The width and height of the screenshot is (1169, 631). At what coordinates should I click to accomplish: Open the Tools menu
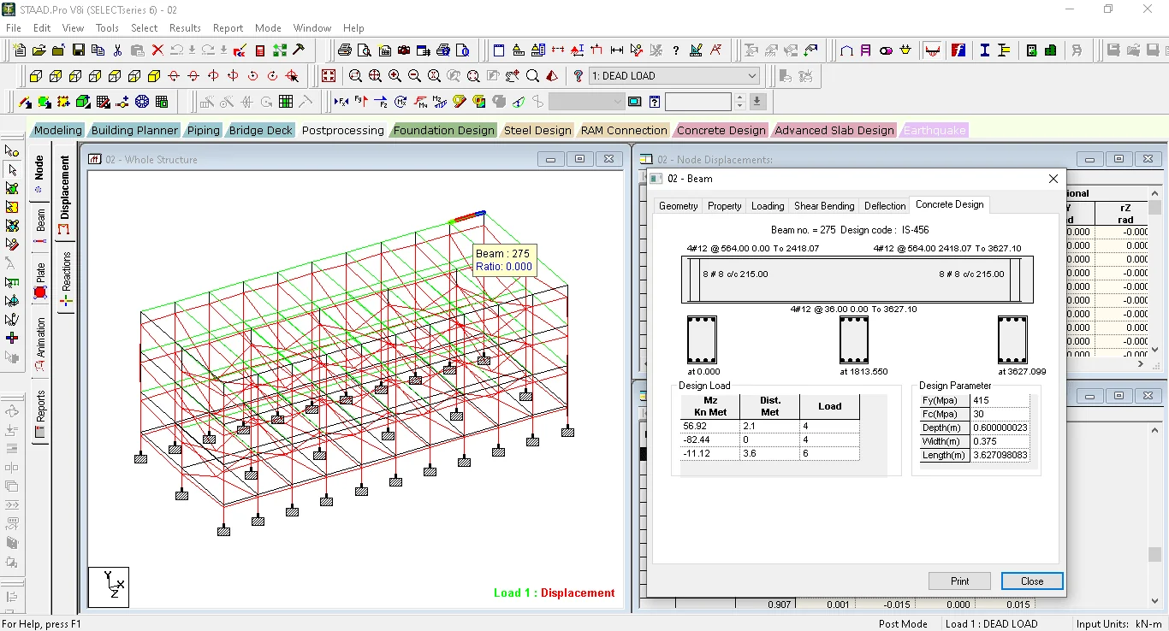(x=107, y=28)
